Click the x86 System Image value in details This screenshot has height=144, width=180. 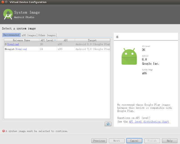point(144,73)
